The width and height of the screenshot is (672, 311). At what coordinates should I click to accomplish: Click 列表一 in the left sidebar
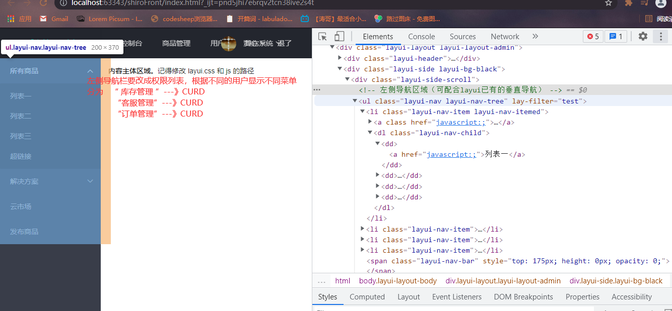coord(21,96)
